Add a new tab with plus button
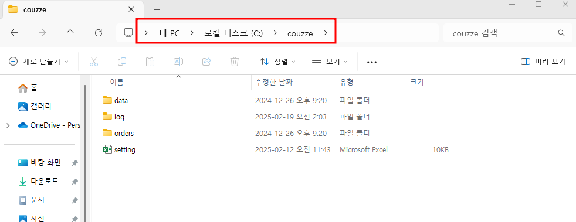This screenshot has width=576, height=222. [157, 10]
